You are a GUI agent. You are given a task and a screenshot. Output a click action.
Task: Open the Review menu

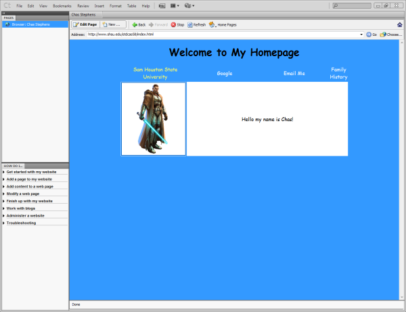click(83, 5)
